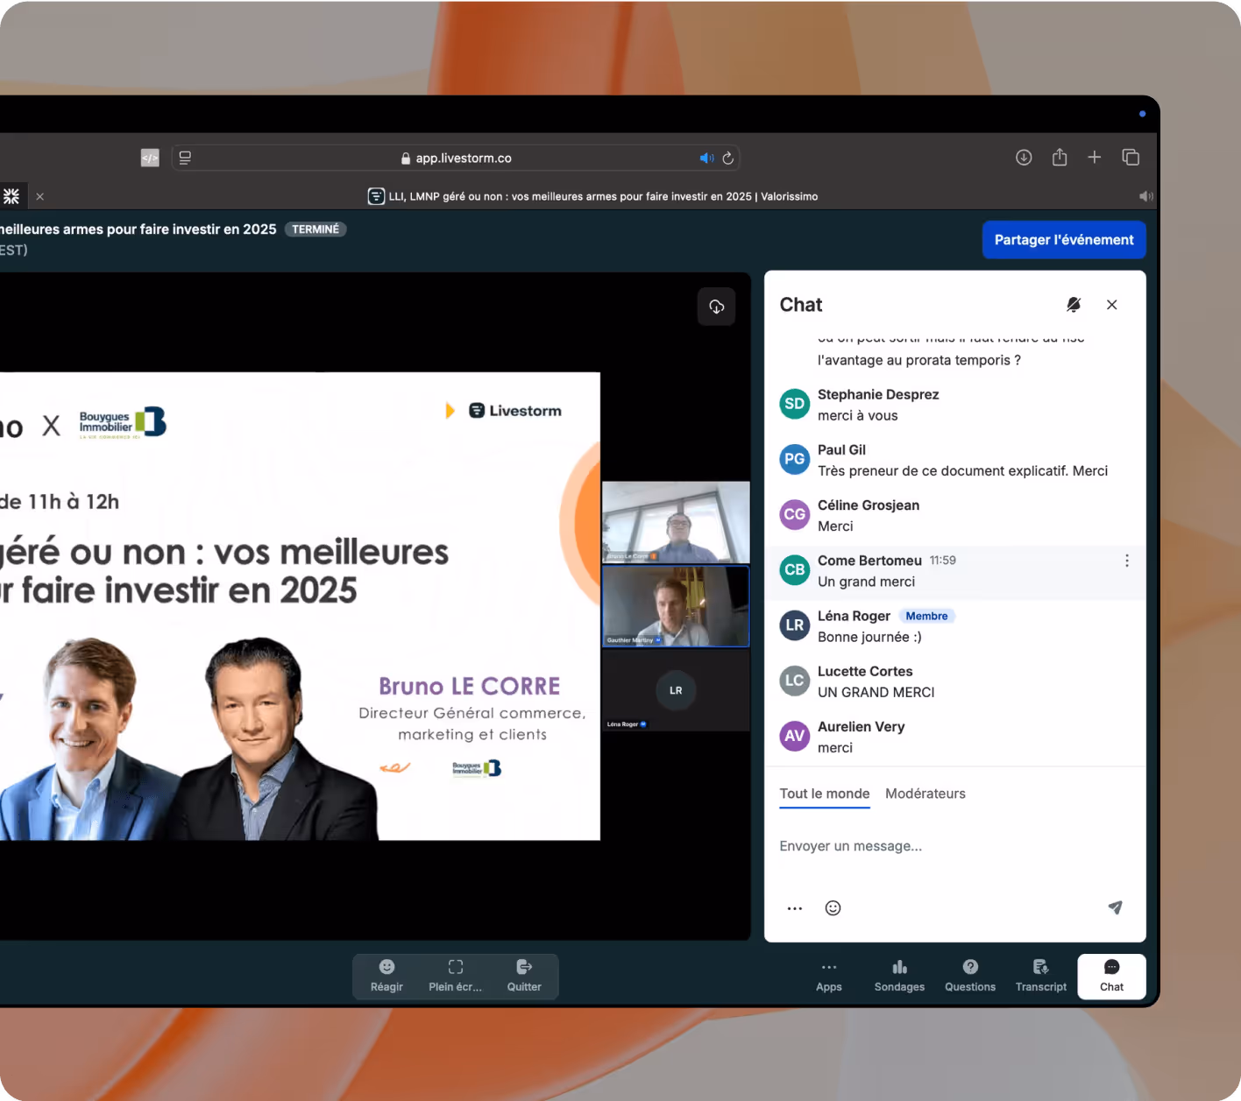
Task: Open emoji picker in chat
Action: point(833,908)
